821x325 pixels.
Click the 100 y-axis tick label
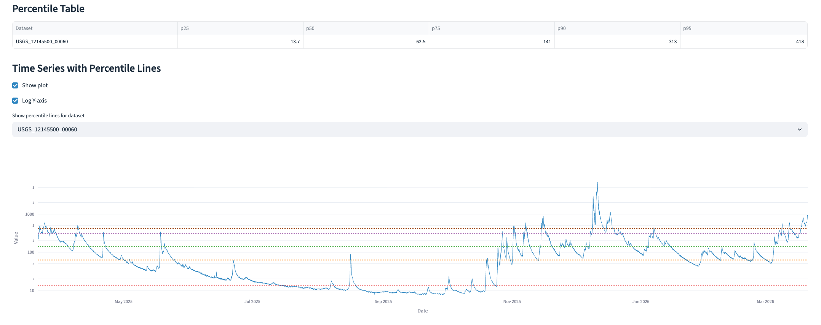click(31, 252)
